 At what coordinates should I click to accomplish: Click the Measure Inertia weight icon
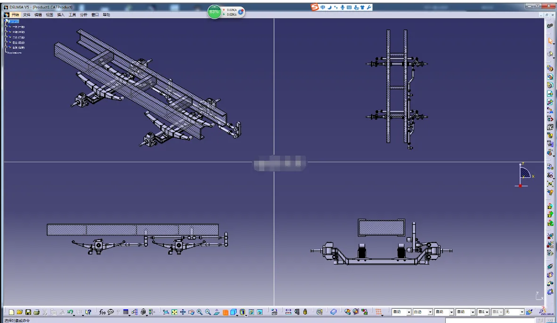coord(305,312)
